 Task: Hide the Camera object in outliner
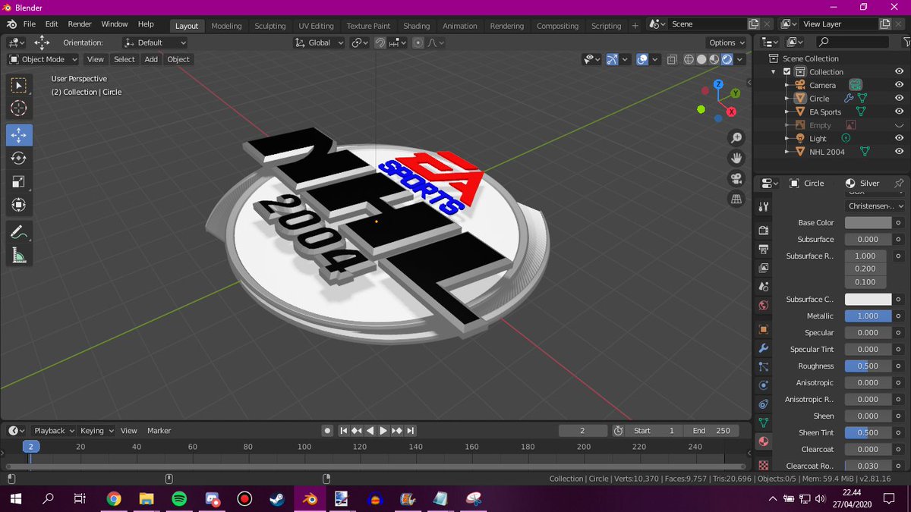pos(899,85)
